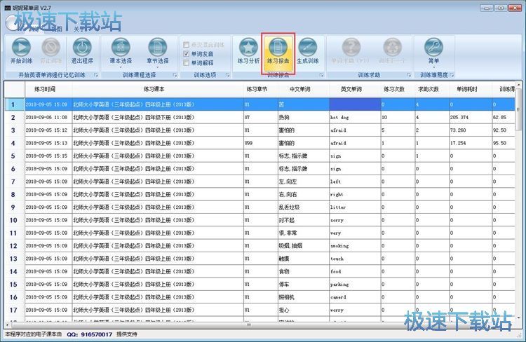The height and width of the screenshot is (342, 526).
Task: Click the 2018-09-05 15:13 time cell
Action: pyautogui.click(x=48, y=143)
